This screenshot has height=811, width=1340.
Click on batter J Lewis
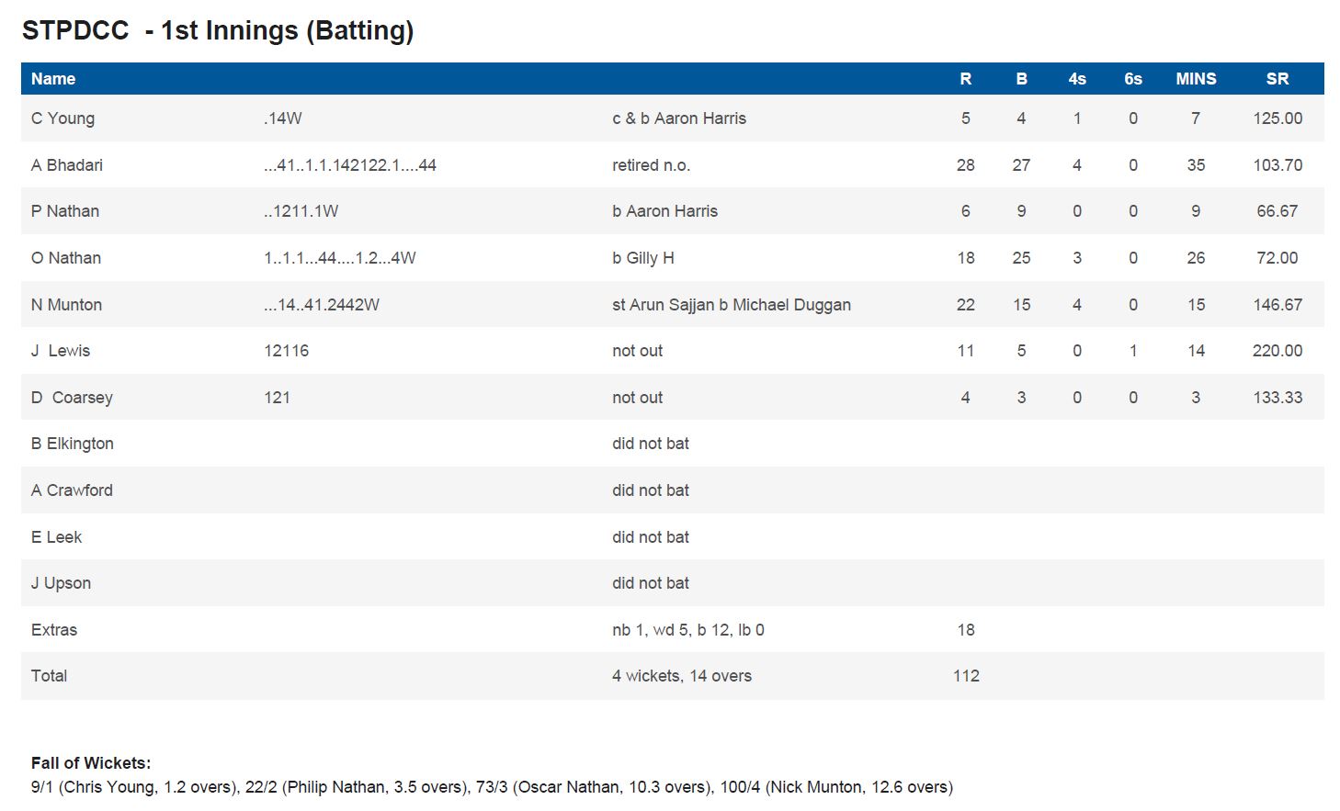tap(61, 351)
